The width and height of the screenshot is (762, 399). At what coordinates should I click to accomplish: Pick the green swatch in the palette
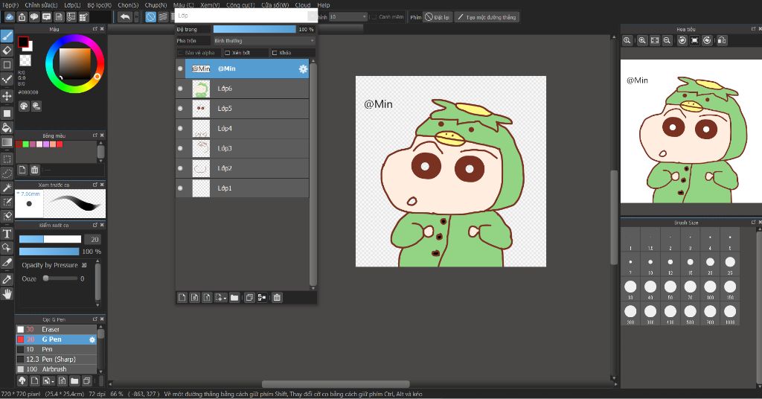tap(26, 144)
